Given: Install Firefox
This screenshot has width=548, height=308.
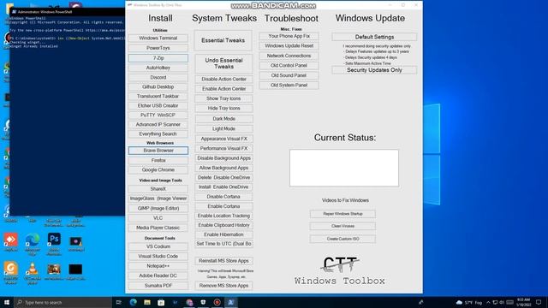Looking at the screenshot, I should (x=158, y=160).
